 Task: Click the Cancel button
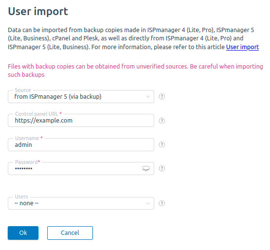pyautogui.click(x=70, y=233)
